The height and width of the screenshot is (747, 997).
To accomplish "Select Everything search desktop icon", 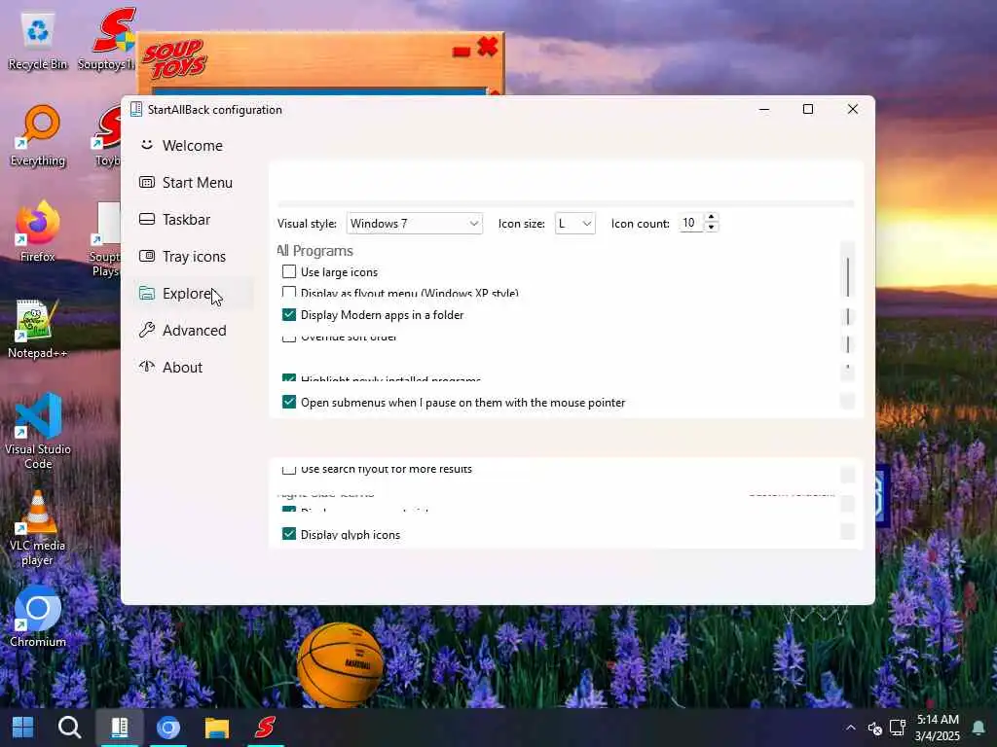I will pos(38,136).
